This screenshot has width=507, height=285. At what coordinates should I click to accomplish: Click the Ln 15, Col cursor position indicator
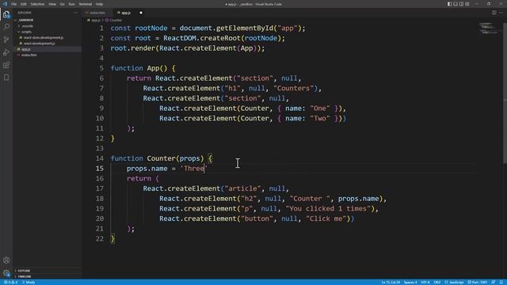[x=391, y=282]
